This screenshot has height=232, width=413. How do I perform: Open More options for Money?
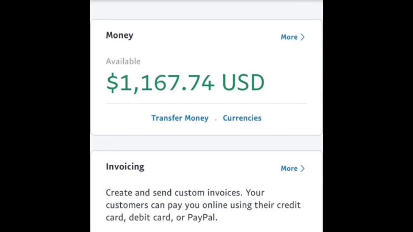click(x=289, y=37)
